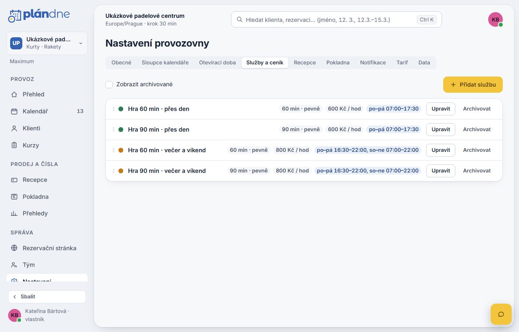
Task: Click the Kalendář badge showing 13
Action: coord(80,111)
